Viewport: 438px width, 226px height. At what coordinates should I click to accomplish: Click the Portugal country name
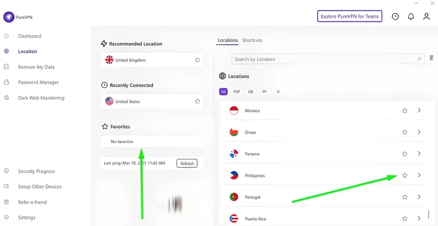pos(252,197)
